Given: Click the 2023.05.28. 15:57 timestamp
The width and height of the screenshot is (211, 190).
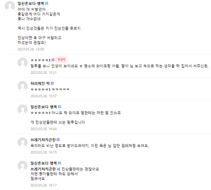Looking at the screenshot, I should coord(44,96).
